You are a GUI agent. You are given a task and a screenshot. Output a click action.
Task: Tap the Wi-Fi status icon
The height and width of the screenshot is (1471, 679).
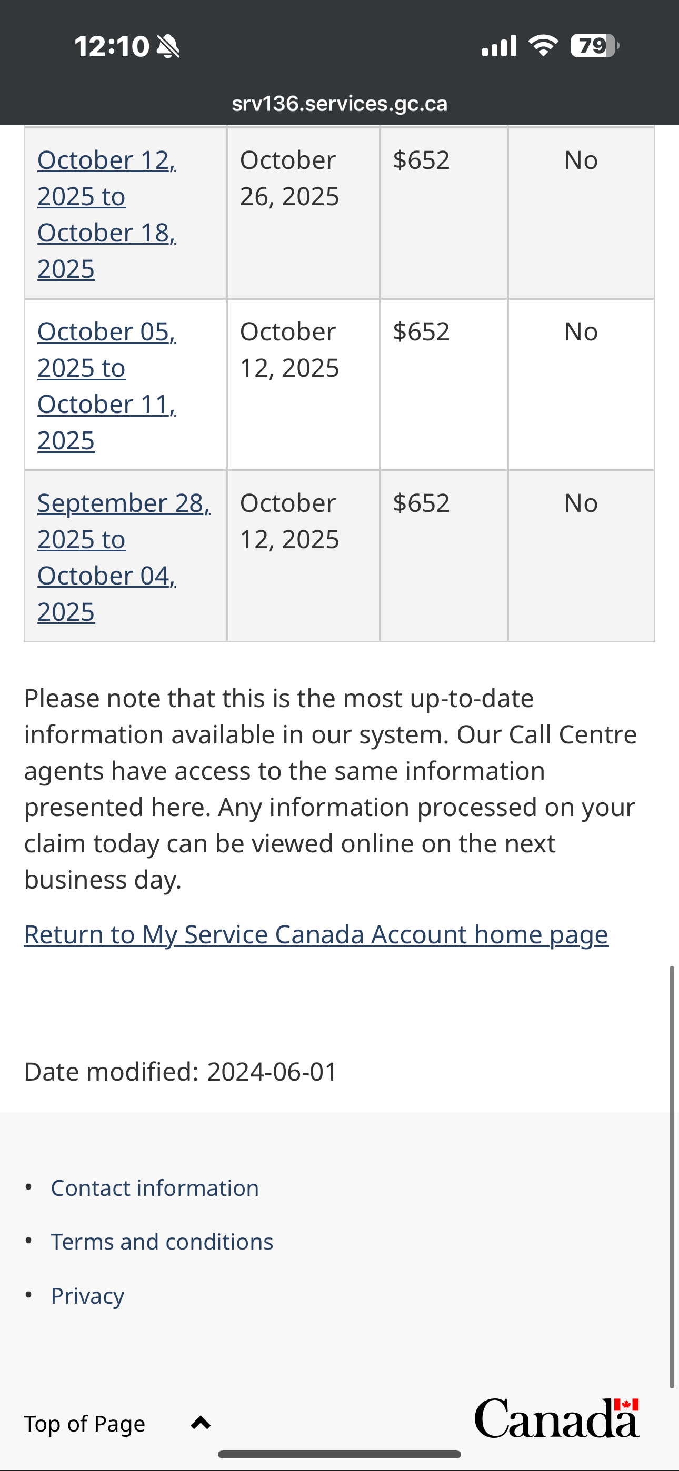coord(543,46)
